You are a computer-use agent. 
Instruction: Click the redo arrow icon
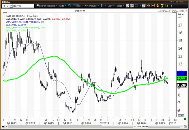pyautogui.click(x=74, y=6)
